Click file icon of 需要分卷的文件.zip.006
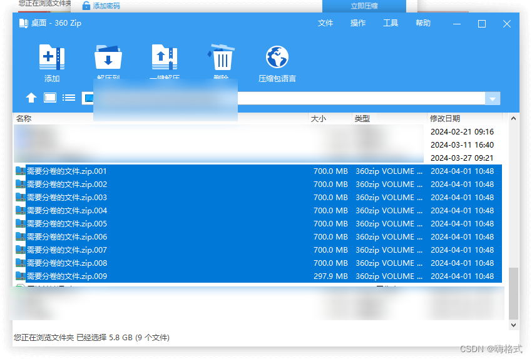Viewport: 532px width, 359px height. (21, 236)
